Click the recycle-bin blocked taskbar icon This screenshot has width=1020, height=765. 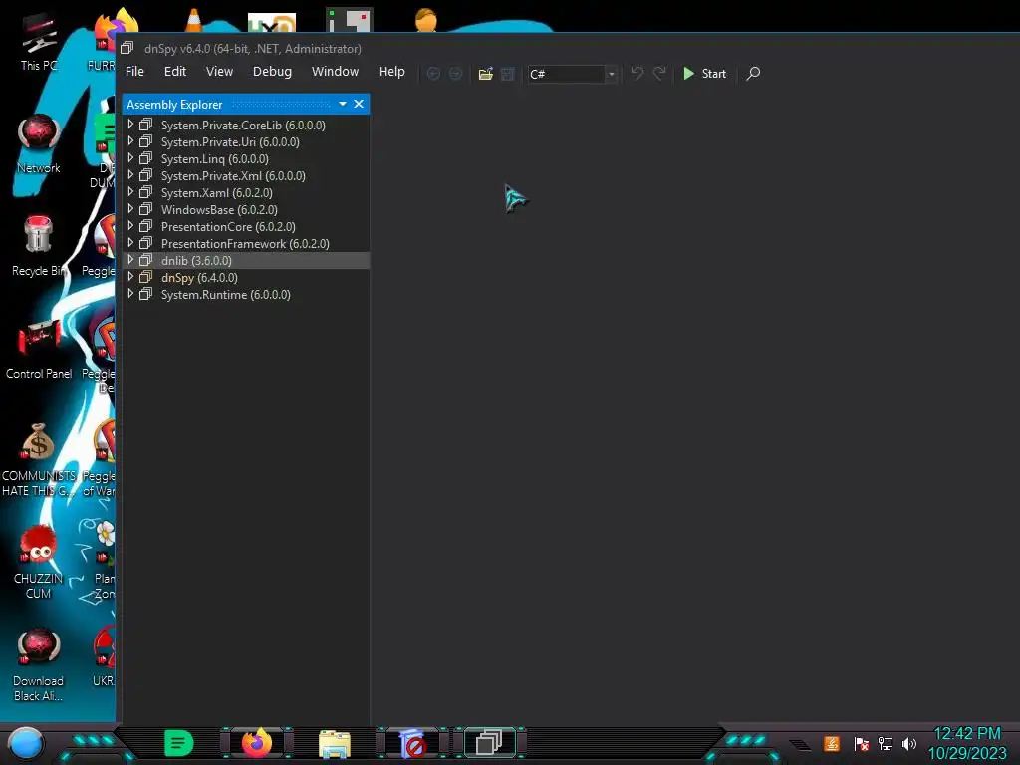[413, 744]
